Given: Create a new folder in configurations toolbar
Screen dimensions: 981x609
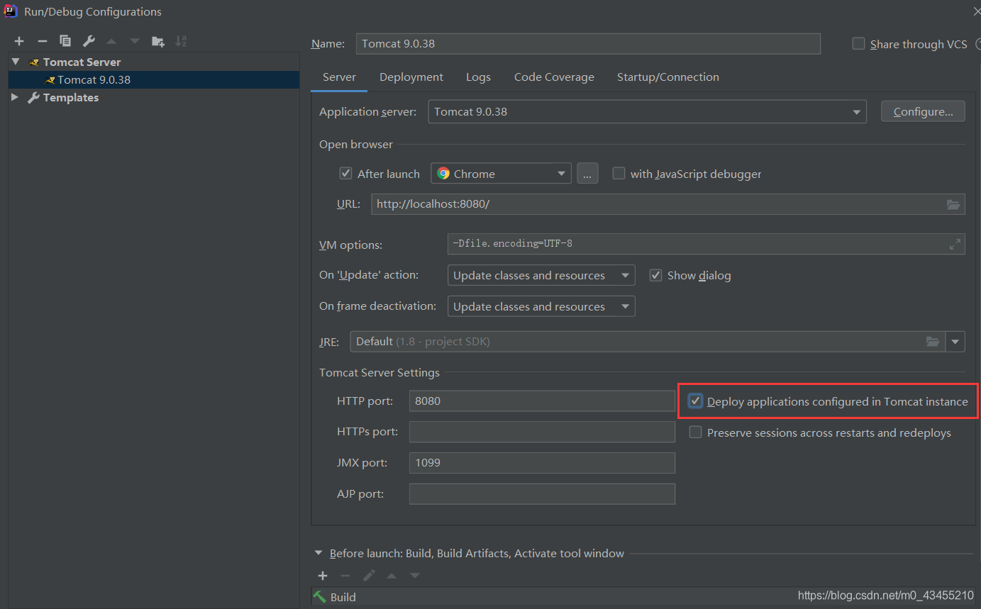Looking at the screenshot, I should pyautogui.click(x=158, y=41).
